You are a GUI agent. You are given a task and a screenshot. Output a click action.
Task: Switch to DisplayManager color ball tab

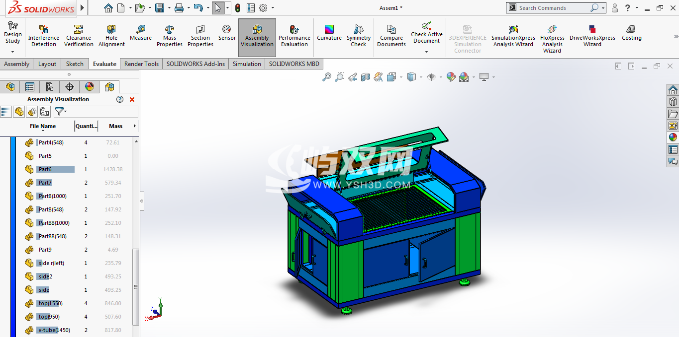pos(90,87)
